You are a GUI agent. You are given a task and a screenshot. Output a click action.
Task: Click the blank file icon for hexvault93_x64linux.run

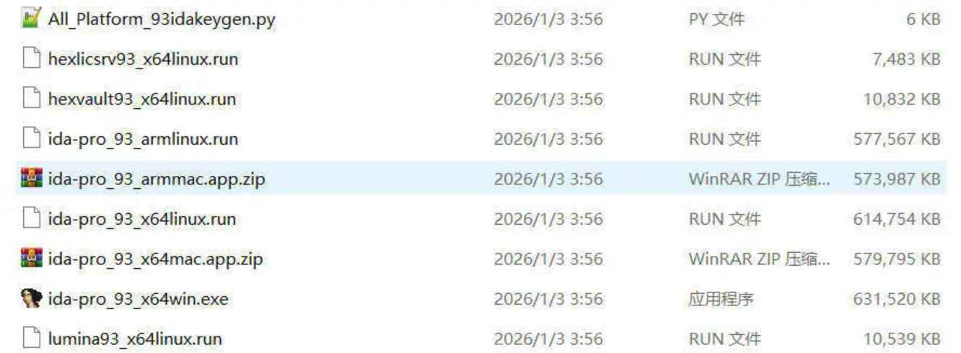click(30, 99)
